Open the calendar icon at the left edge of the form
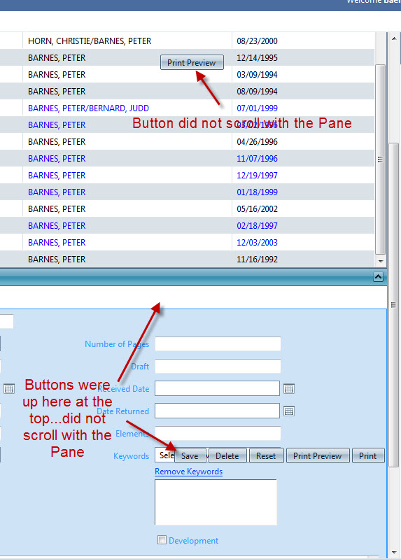 tap(9, 388)
